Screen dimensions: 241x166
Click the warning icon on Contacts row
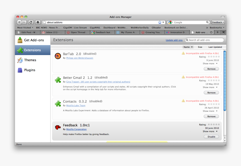pos(183,101)
